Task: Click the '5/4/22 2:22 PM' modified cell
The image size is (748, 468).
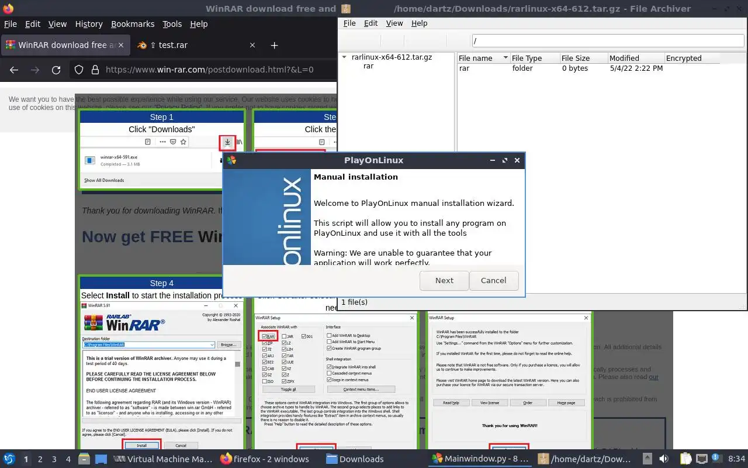Action: pyautogui.click(x=636, y=68)
